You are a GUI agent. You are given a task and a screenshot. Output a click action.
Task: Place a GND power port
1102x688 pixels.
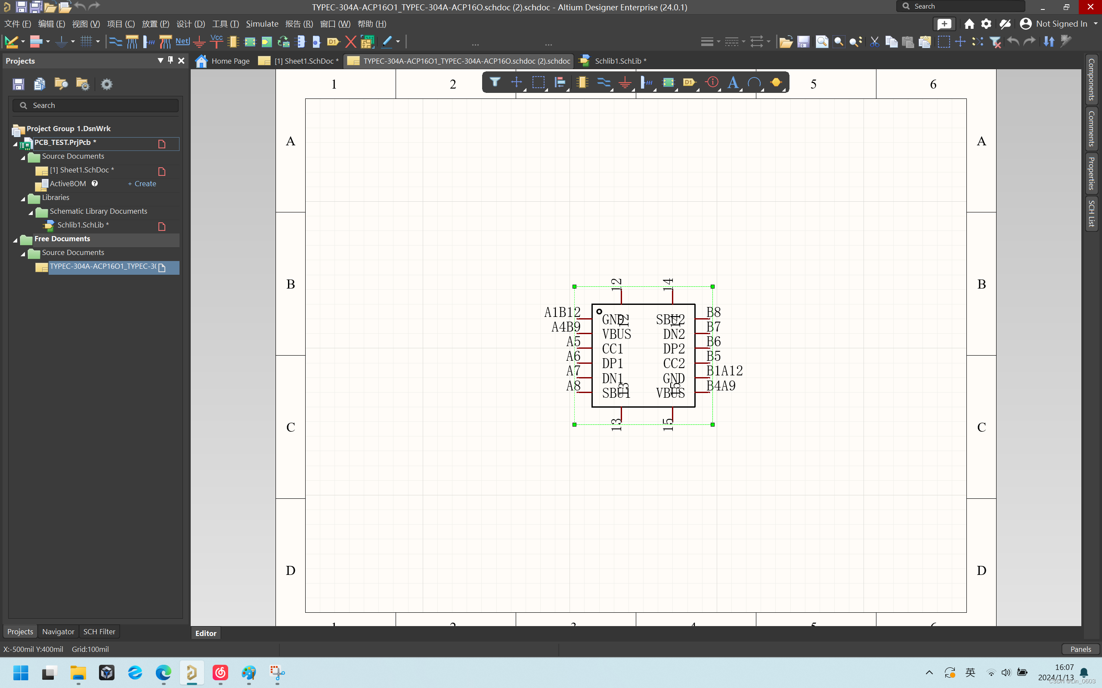tap(199, 42)
